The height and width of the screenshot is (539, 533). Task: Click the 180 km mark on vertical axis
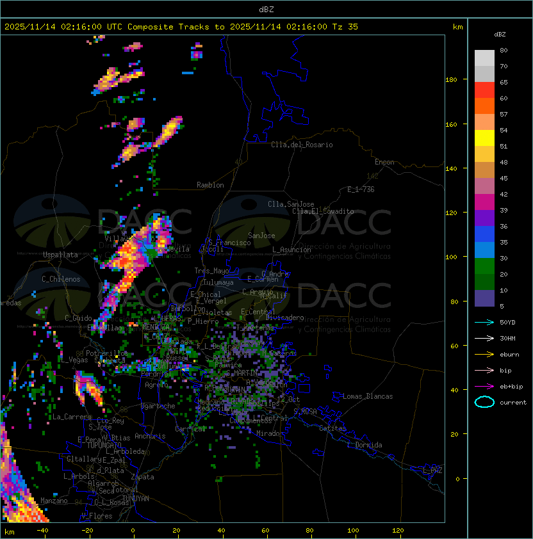coord(451,80)
